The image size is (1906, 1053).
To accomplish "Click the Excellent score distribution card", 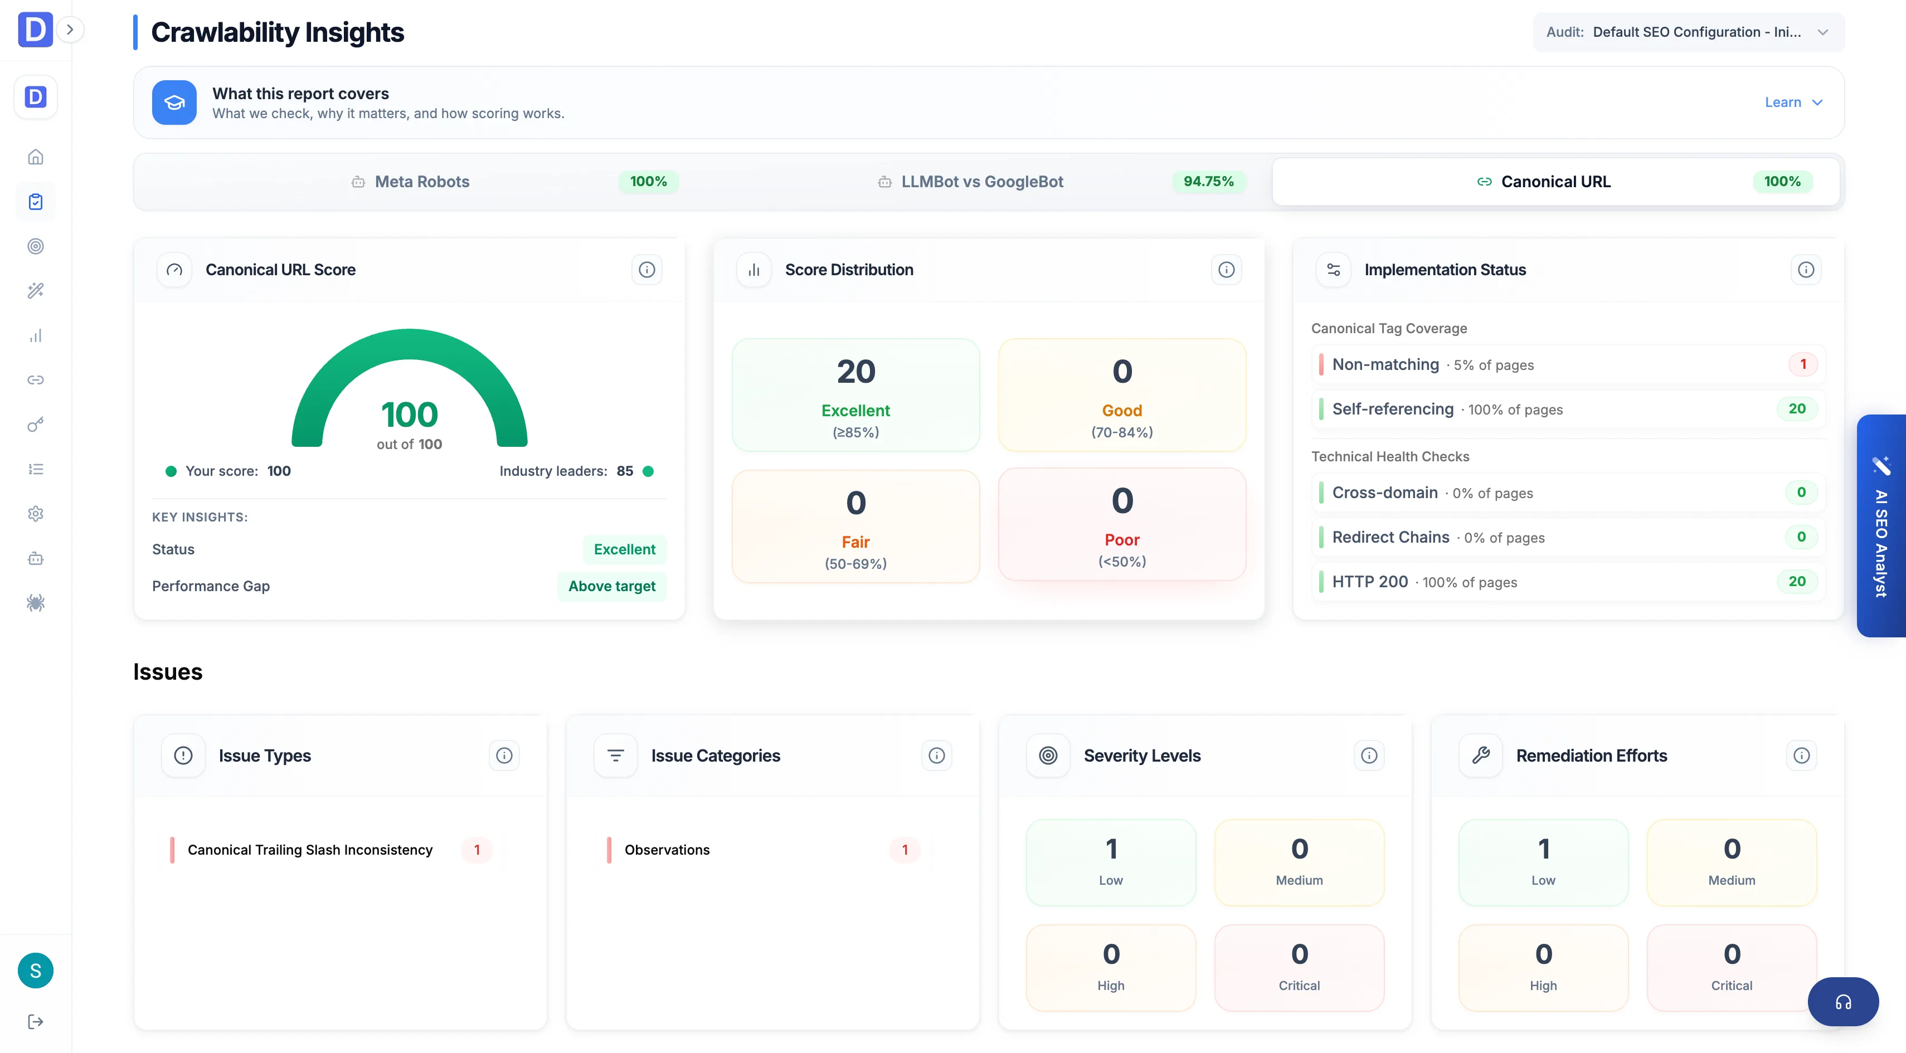I will pos(855,395).
